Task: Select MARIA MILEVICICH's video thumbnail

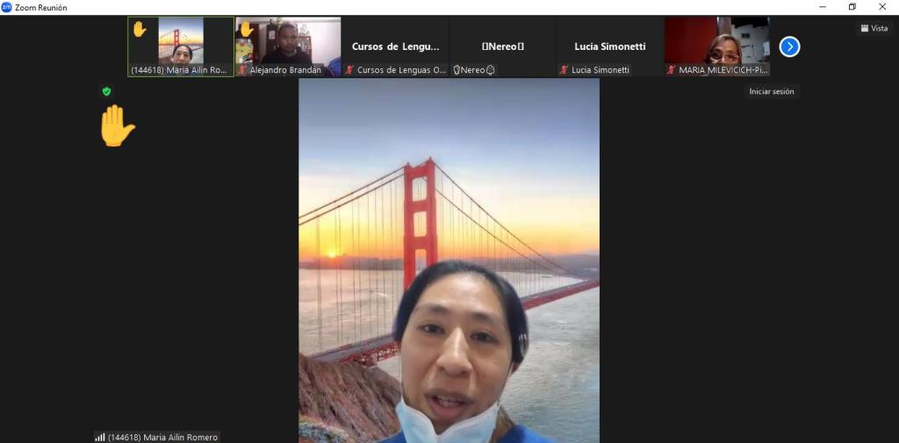Action: point(717,42)
